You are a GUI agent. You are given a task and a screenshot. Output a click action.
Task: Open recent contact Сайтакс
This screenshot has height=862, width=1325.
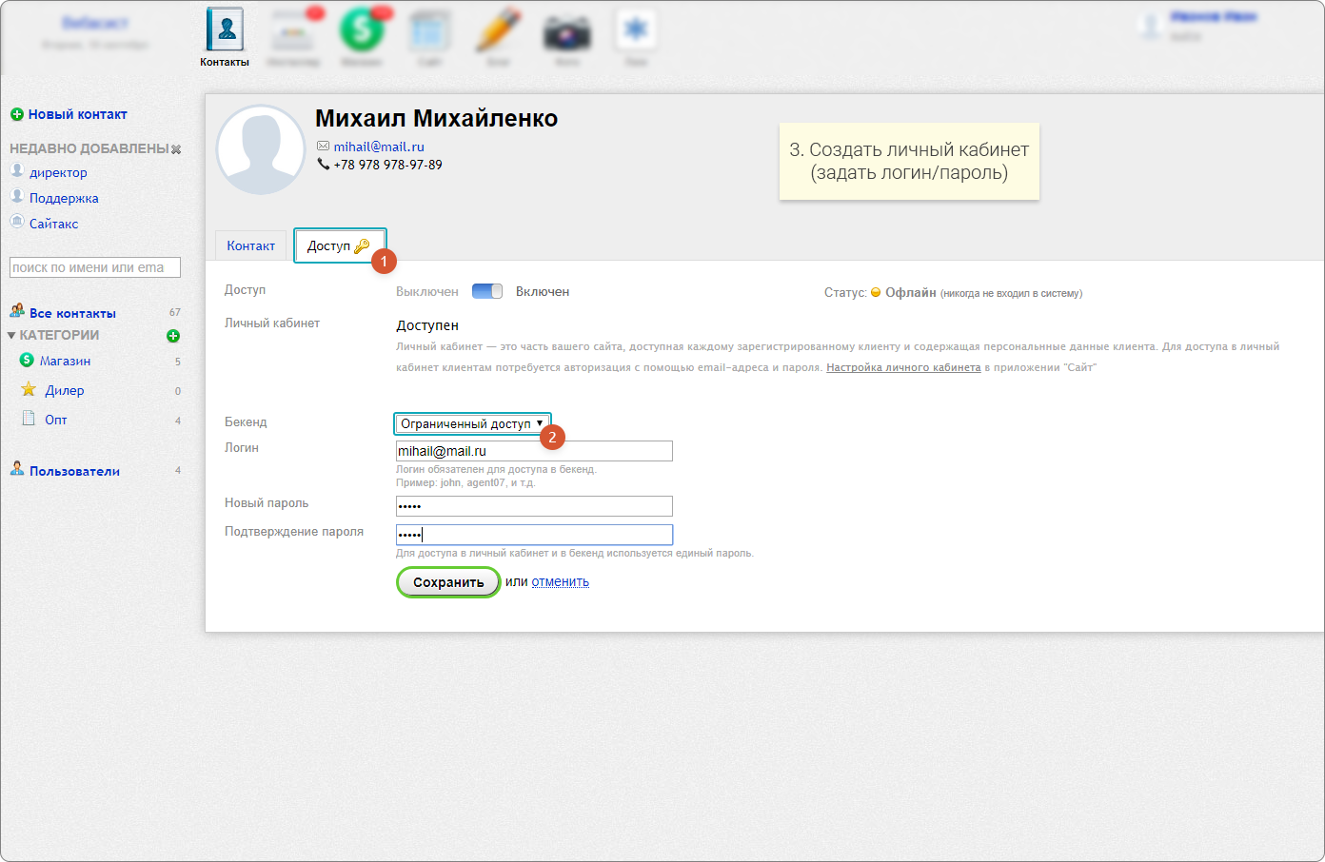(53, 224)
